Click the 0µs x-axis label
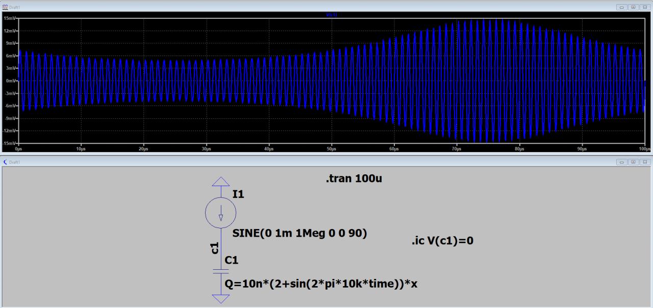 pos(19,149)
